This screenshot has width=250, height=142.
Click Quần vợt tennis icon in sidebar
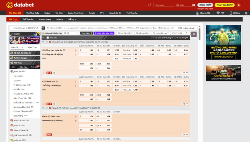coord(12,140)
